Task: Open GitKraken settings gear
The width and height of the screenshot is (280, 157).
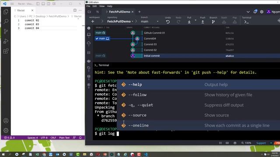Action: [x=262, y=12]
